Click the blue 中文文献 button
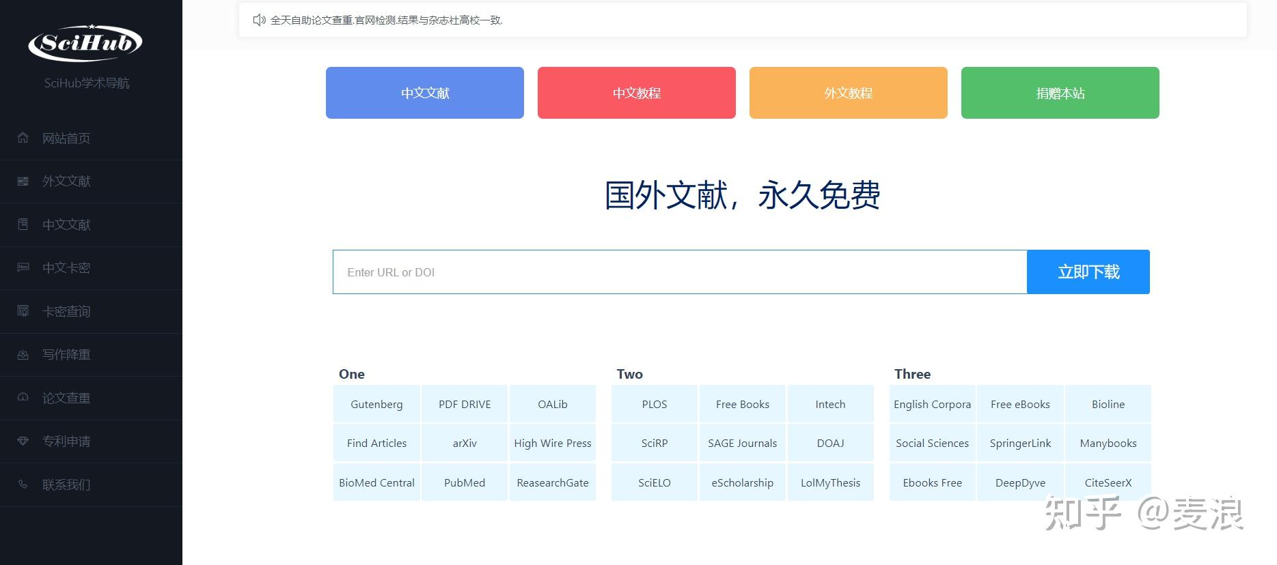Image resolution: width=1277 pixels, height=565 pixels. pyautogui.click(x=425, y=93)
